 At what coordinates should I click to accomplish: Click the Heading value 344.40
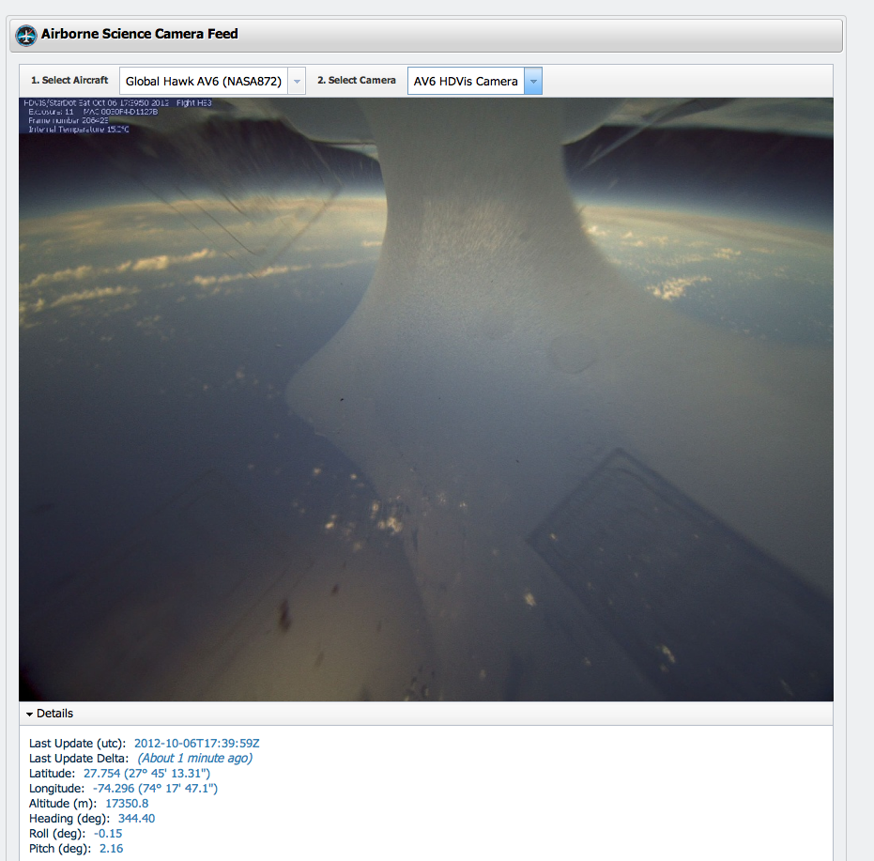point(136,818)
